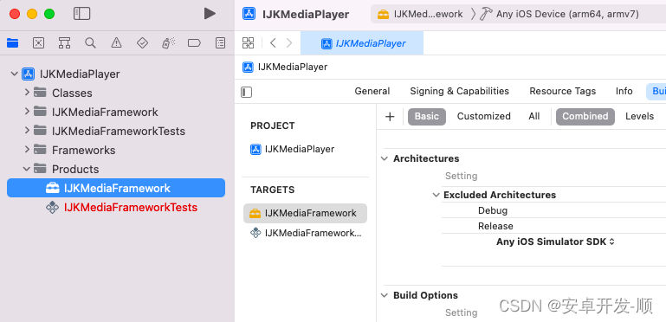Open the source control navigator icon
This screenshot has height=322, width=666.
pos(39,43)
